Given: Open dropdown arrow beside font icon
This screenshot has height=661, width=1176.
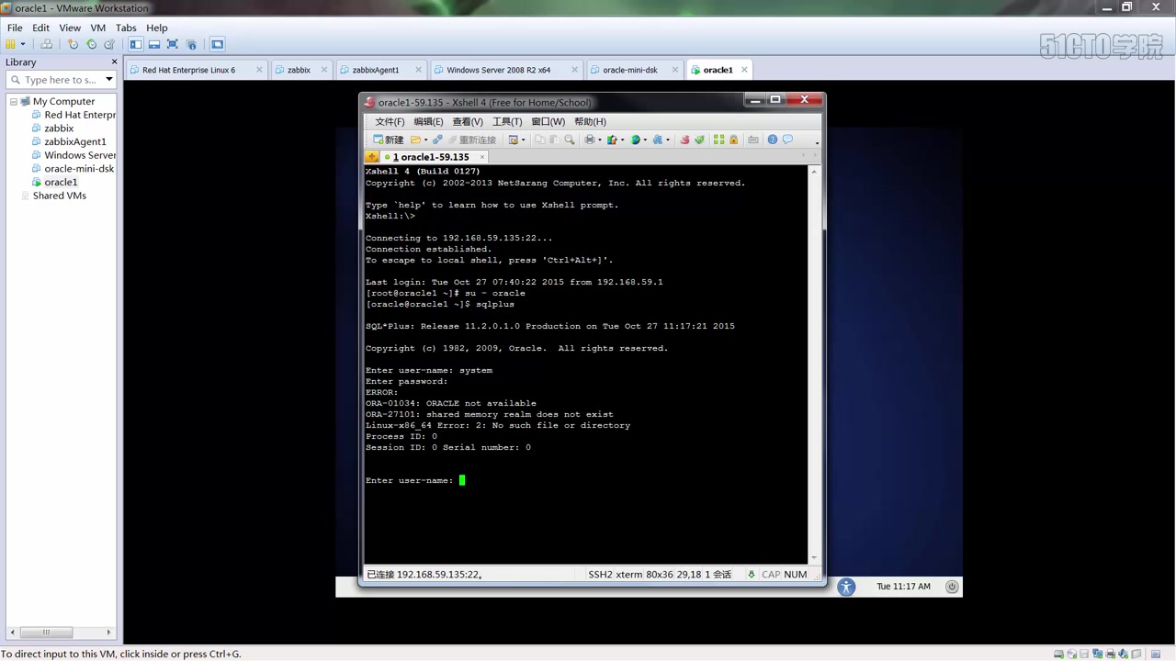Looking at the screenshot, I should click(x=668, y=140).
